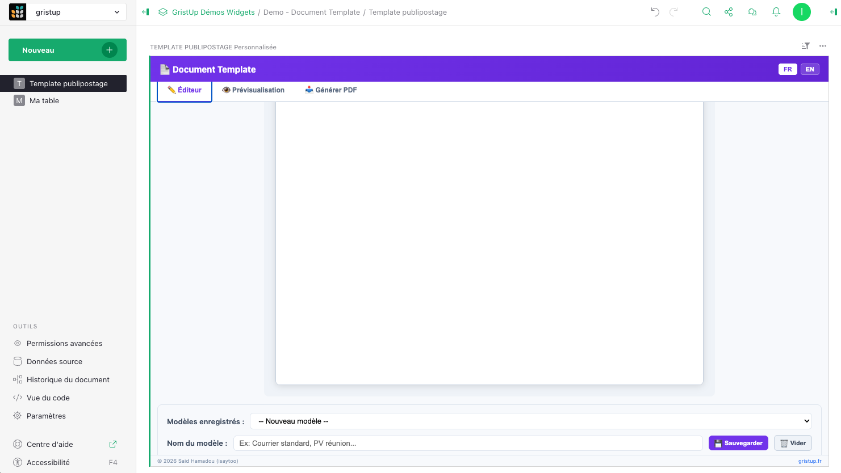Switch language to EN
The image size is (841, 473).
pyautogui.click(x=810, y=69)
